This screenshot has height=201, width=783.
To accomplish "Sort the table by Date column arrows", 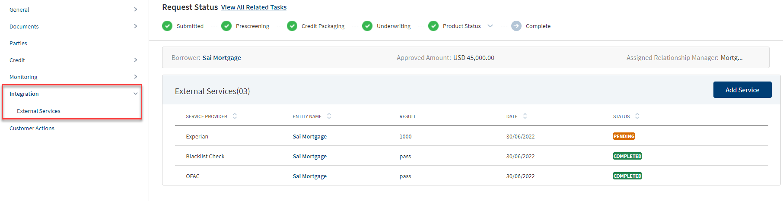I will (525, 116).
